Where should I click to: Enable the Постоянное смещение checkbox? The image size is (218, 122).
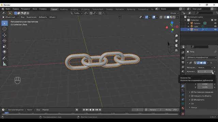tap(192, 92)
